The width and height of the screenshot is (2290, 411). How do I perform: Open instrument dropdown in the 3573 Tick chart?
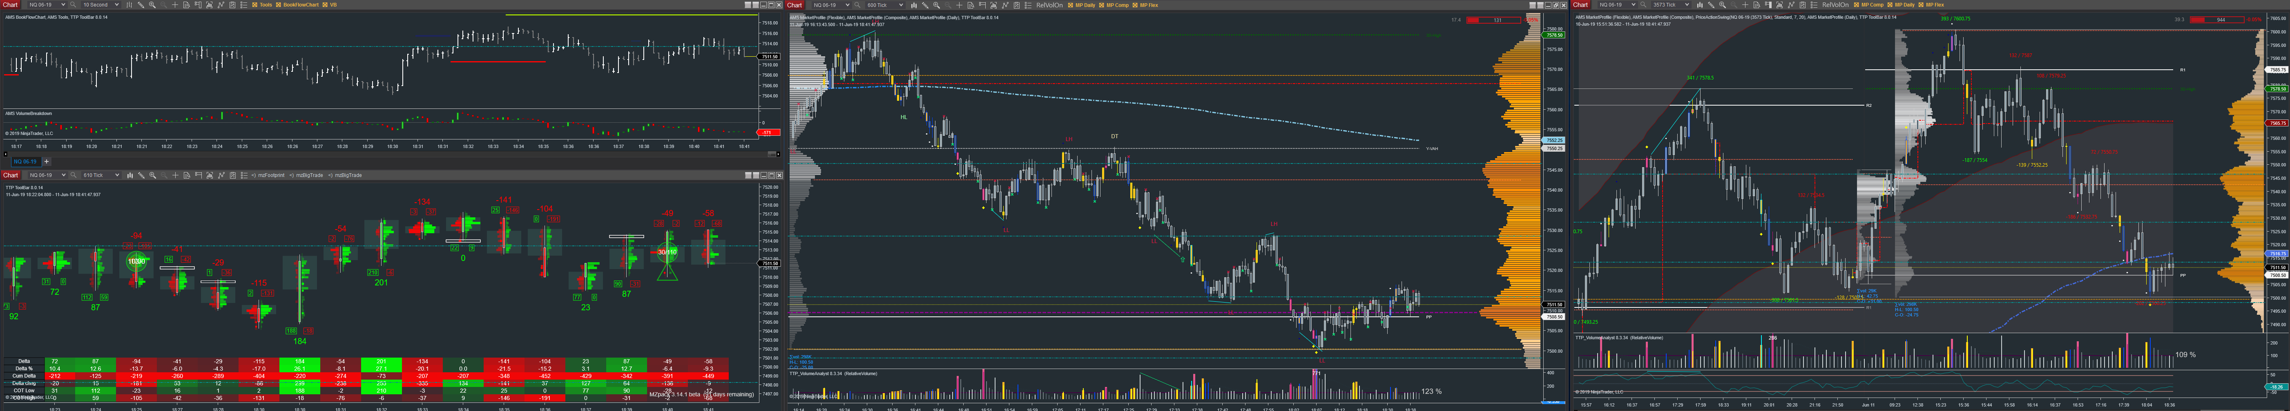(1618, 4)
